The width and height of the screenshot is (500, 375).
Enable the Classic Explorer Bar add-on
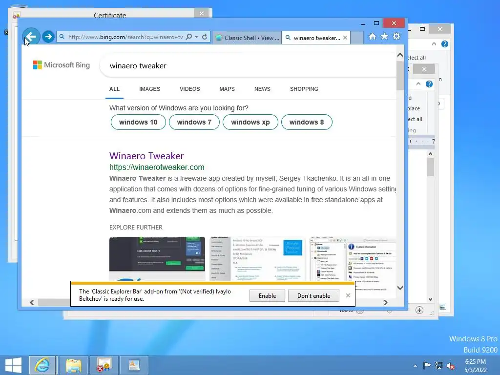(x=267, y=295)
